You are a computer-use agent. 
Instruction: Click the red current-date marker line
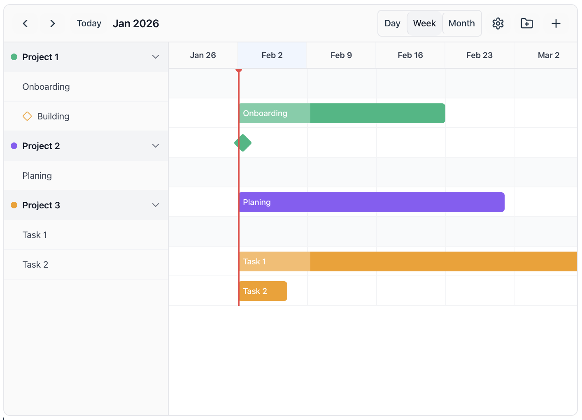tap(239, 185)
